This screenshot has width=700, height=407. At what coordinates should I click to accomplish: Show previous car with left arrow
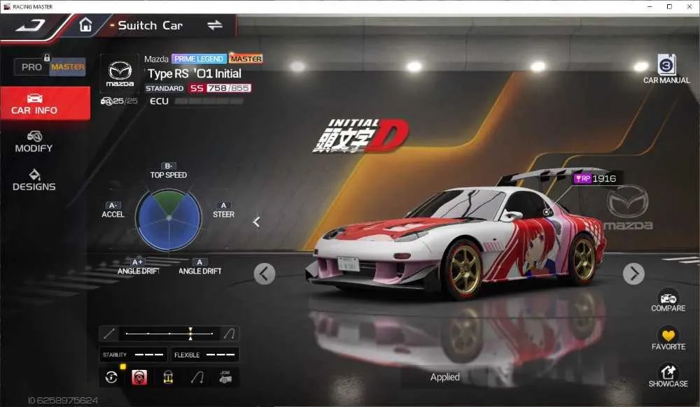coord(265,273)
